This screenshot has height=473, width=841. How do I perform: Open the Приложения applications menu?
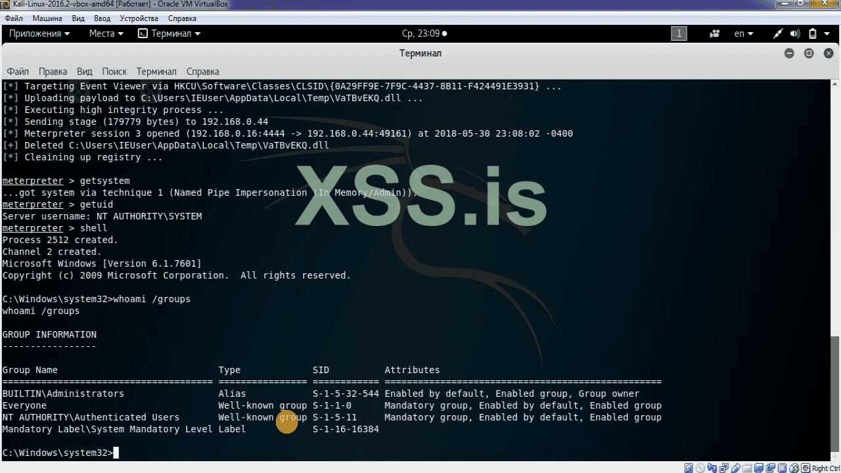(x=39, y=34)
